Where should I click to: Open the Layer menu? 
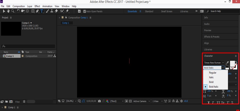point(30,6)
